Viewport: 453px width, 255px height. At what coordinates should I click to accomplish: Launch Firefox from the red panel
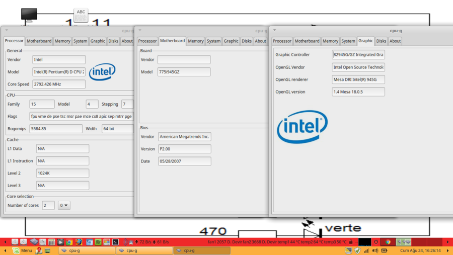tap(79, 242)
